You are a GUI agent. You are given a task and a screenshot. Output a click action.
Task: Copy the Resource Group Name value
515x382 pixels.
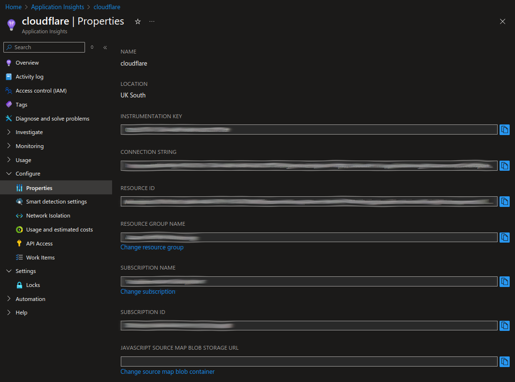tap(504, 237)
